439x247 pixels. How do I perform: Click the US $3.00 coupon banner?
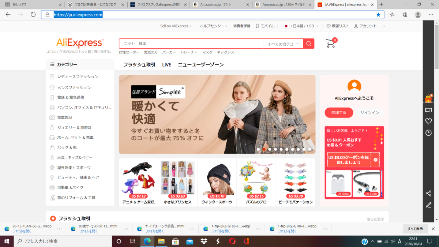point(353,160)
